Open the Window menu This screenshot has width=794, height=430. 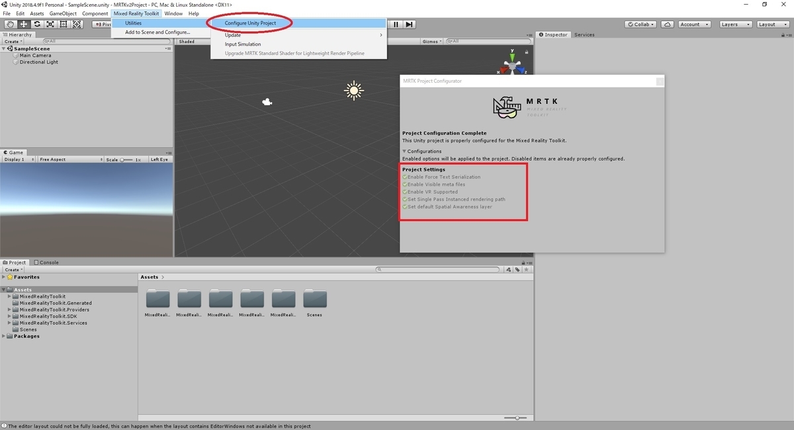(x=173, y=13)
